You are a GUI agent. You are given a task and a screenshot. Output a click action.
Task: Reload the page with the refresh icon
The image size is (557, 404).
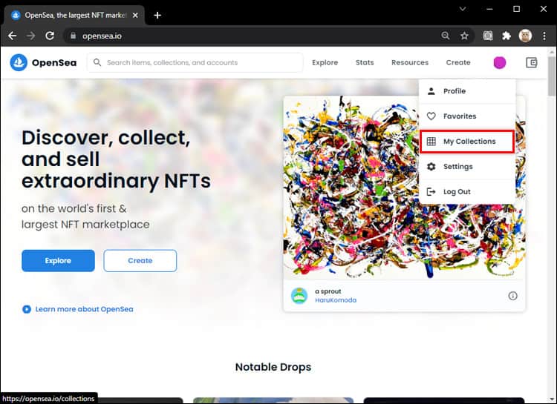[50, 36]
